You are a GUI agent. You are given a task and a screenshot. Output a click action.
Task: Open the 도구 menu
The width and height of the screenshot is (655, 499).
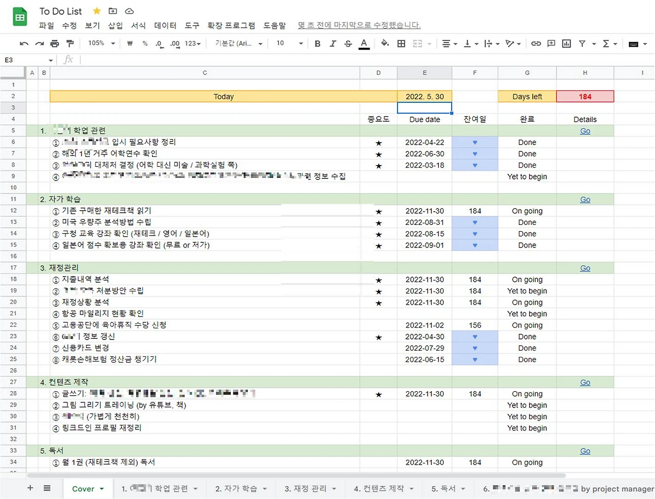pos(192,26)
